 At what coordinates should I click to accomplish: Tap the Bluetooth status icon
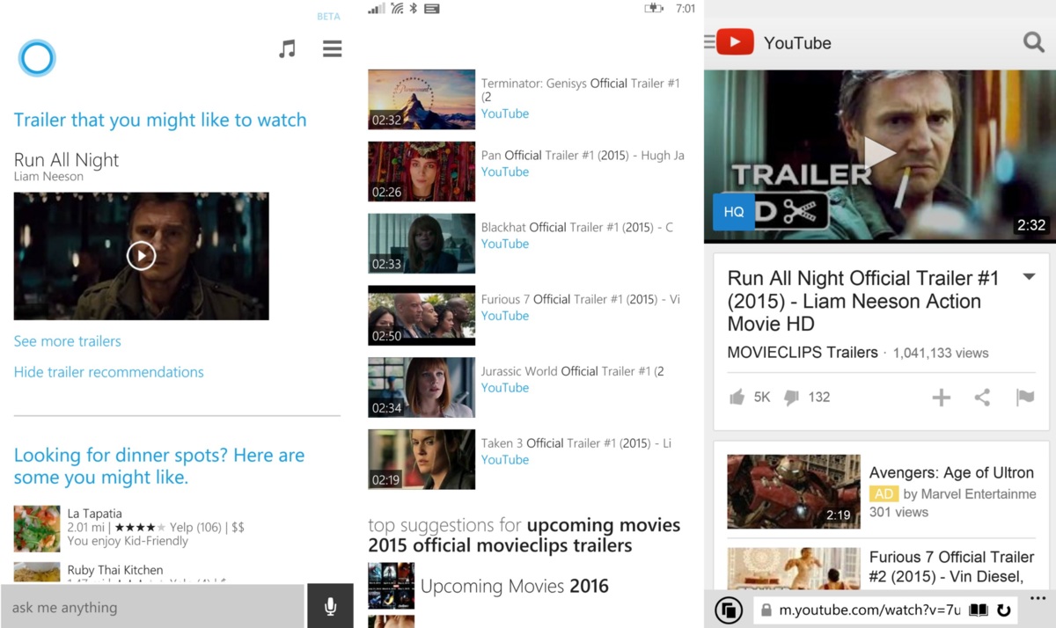(x=414, y=9)
